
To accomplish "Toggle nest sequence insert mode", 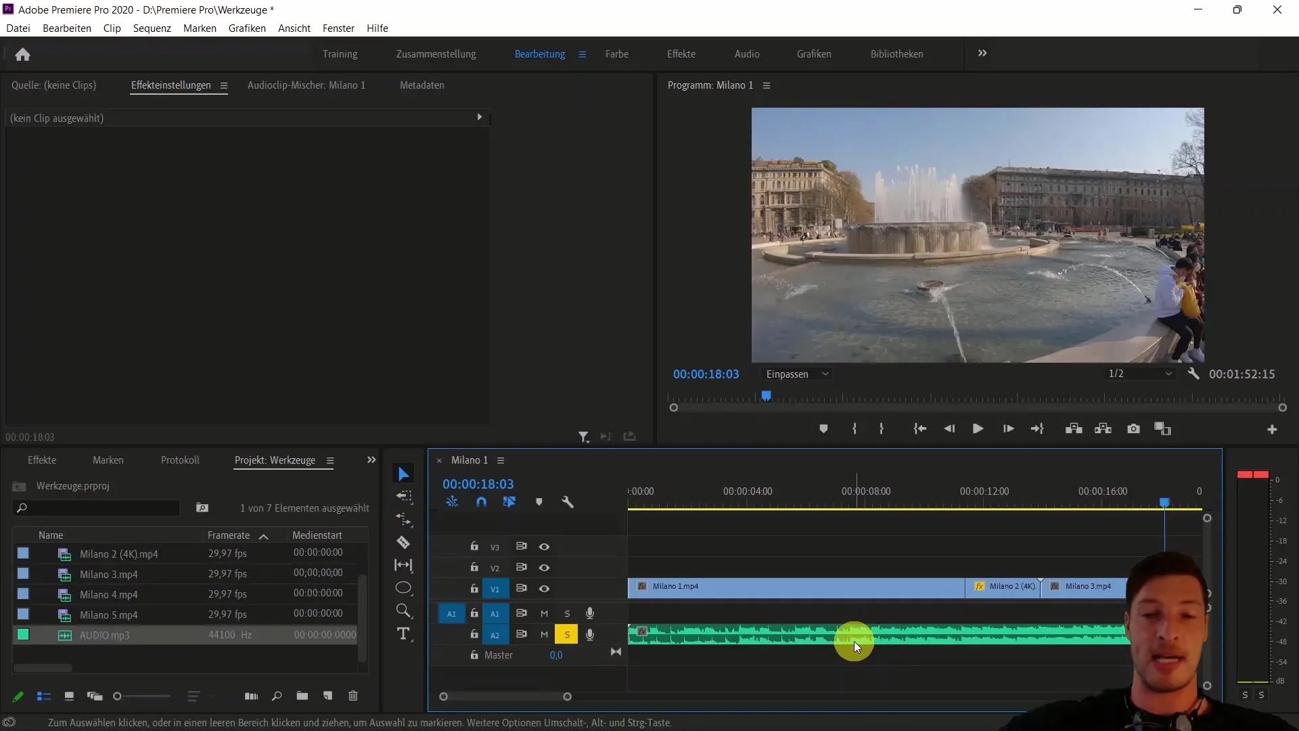I will click(x=452, y=502).
